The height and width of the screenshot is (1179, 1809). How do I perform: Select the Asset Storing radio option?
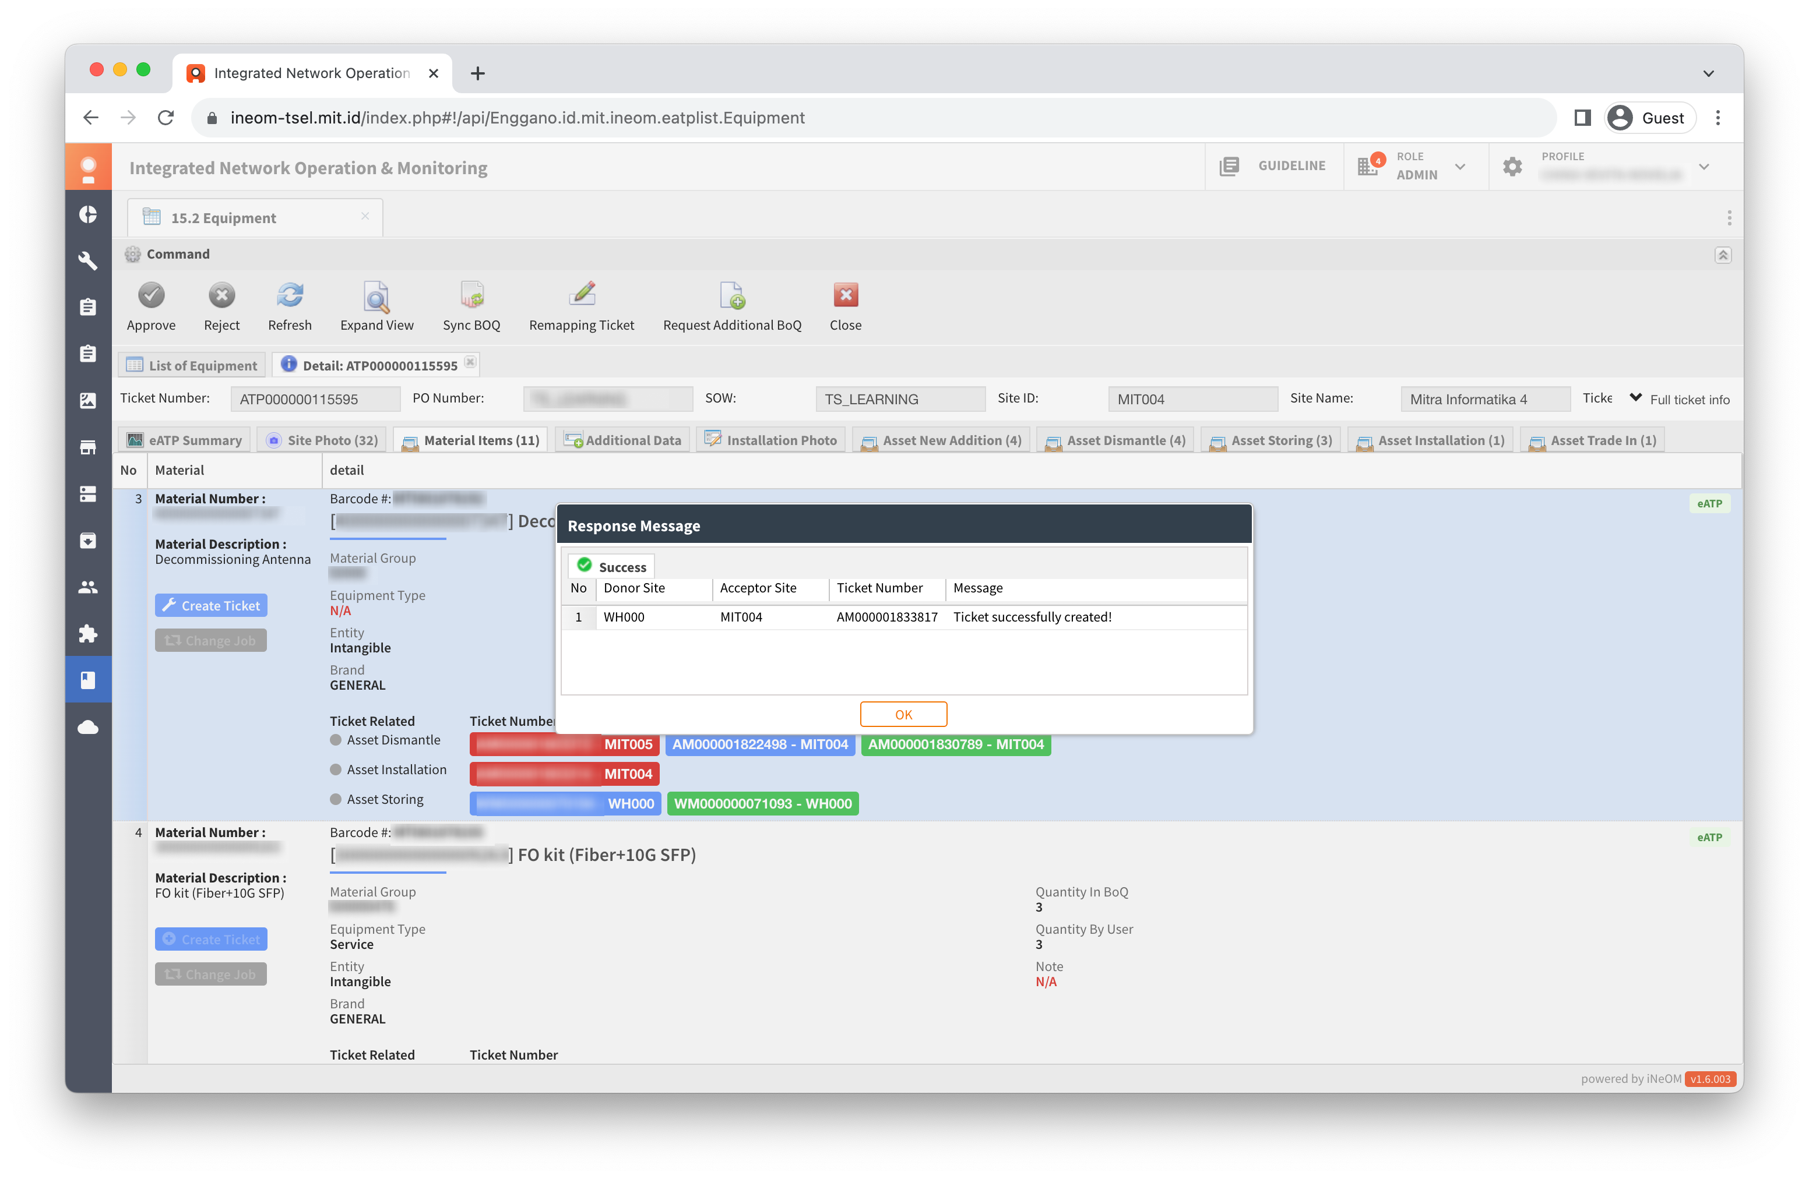tap(335, 799)
